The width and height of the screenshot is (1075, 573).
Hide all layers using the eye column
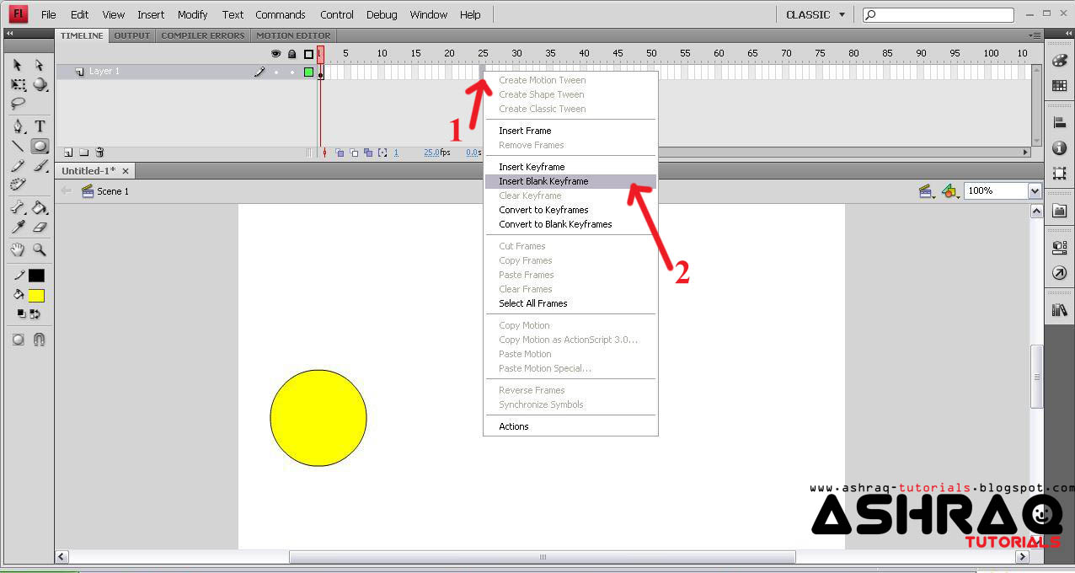coord(275,53)
